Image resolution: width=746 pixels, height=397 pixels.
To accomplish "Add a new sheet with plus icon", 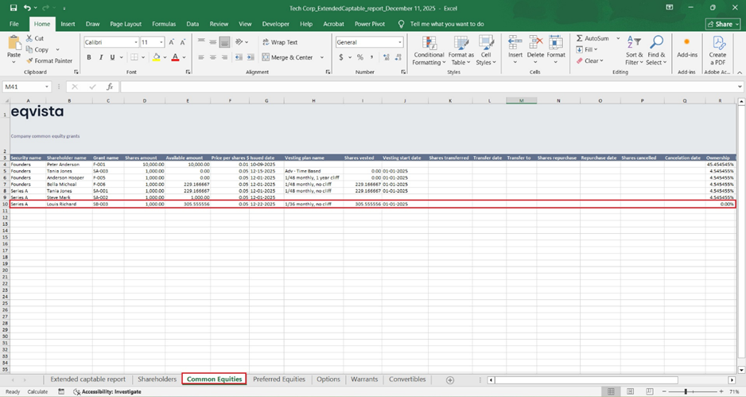I will coord(450,380).
